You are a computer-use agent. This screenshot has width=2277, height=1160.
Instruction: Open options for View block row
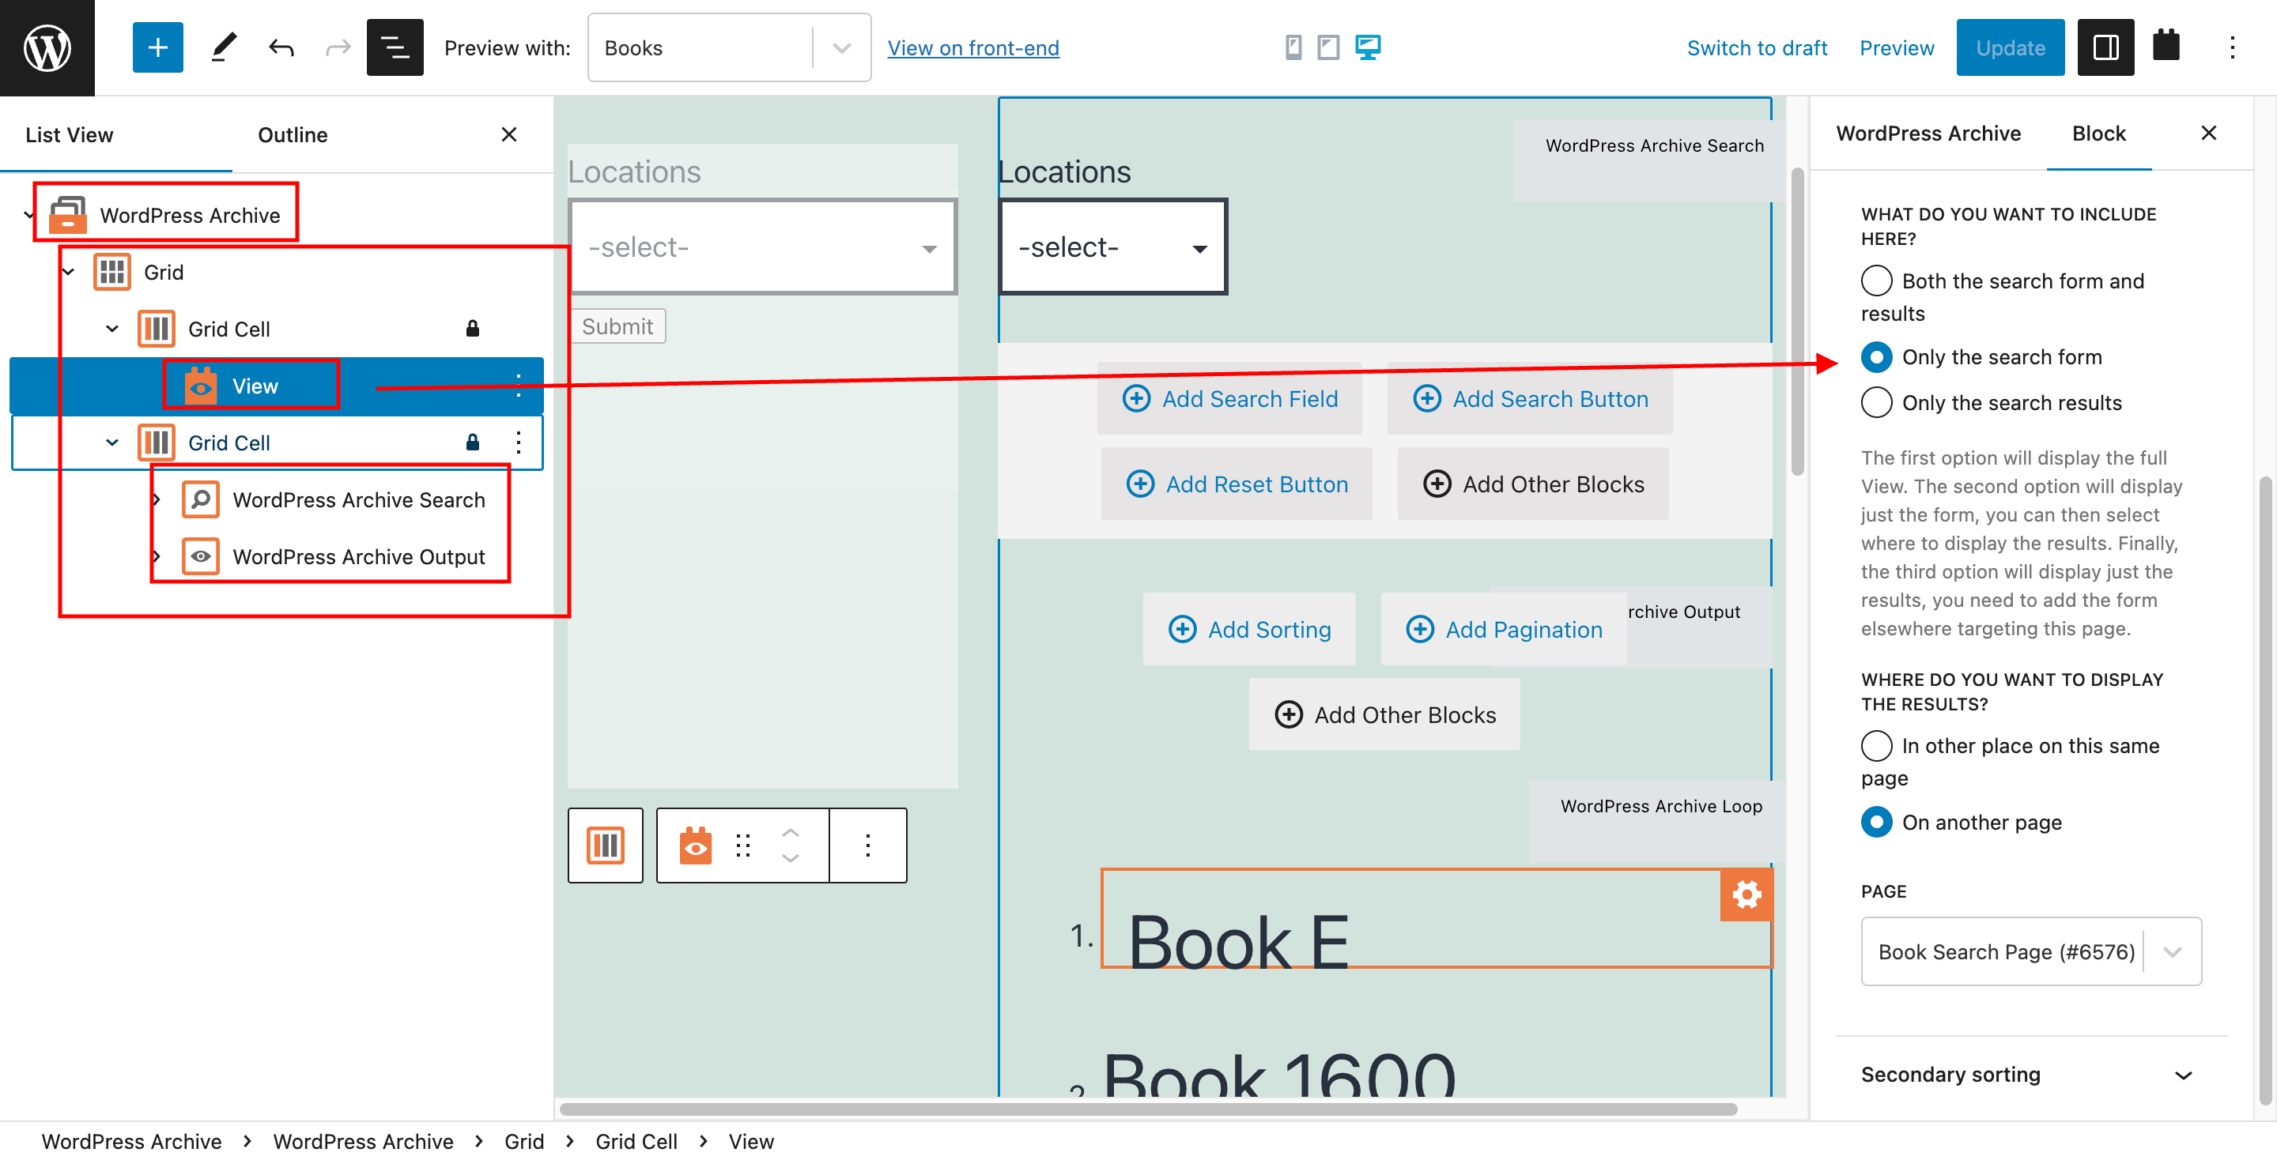point(519,385)
